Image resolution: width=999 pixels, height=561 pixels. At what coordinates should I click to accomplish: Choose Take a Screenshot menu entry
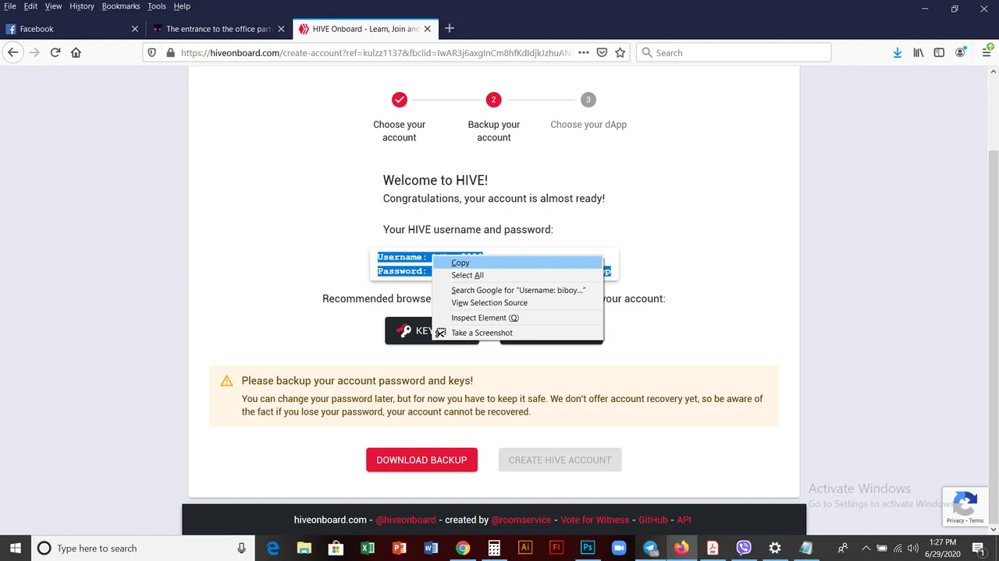[517, 333]
